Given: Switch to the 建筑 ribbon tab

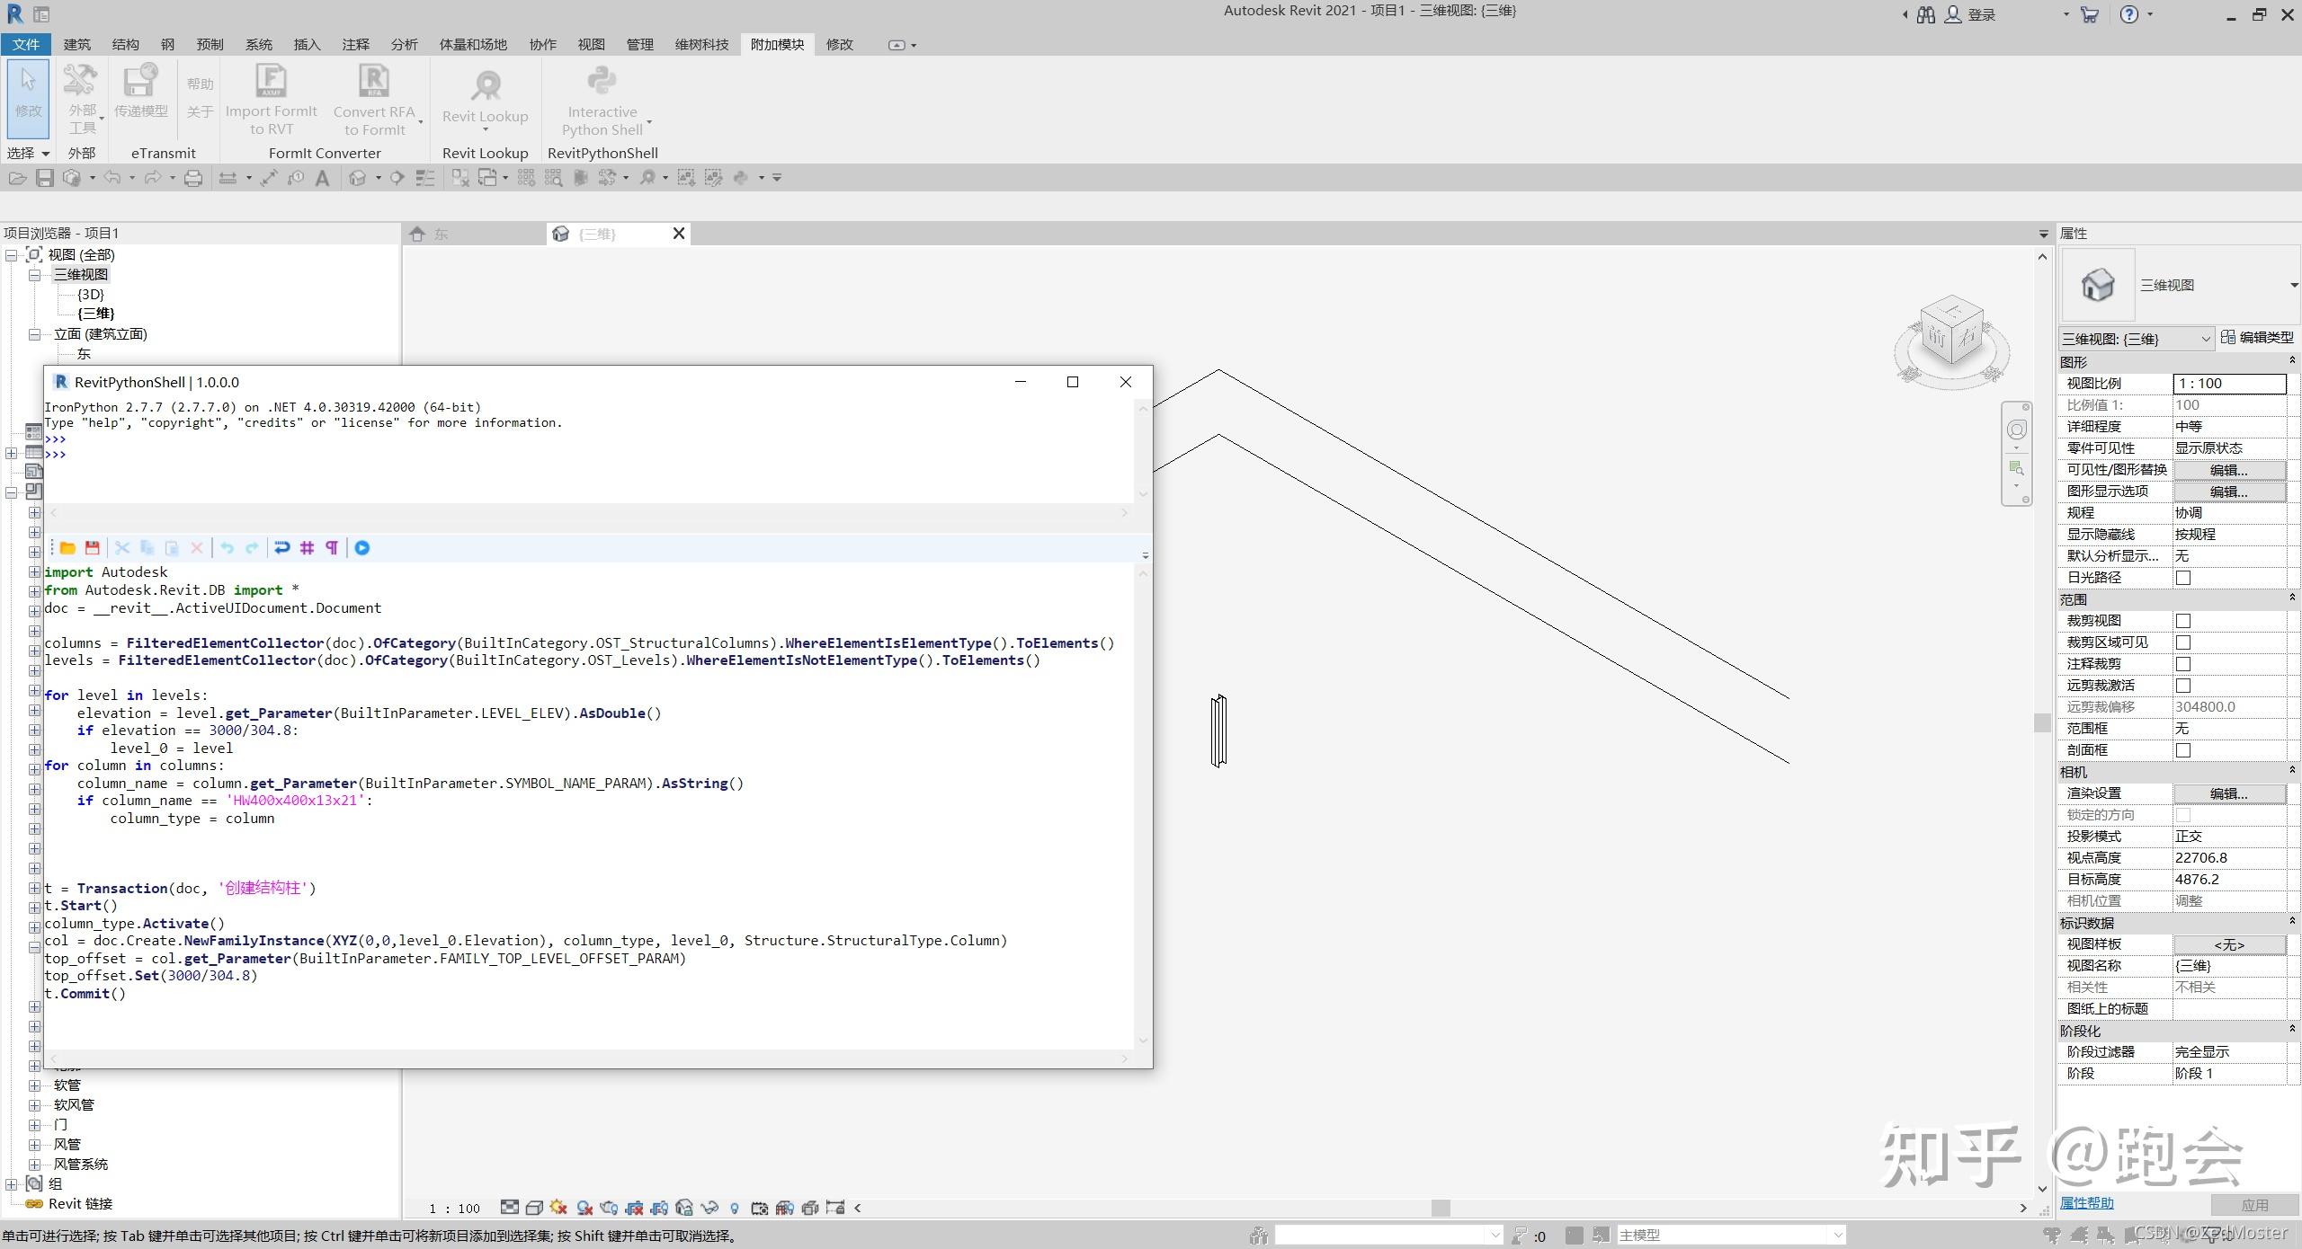Looking at the screenshot, I should (x=77, y=44).
